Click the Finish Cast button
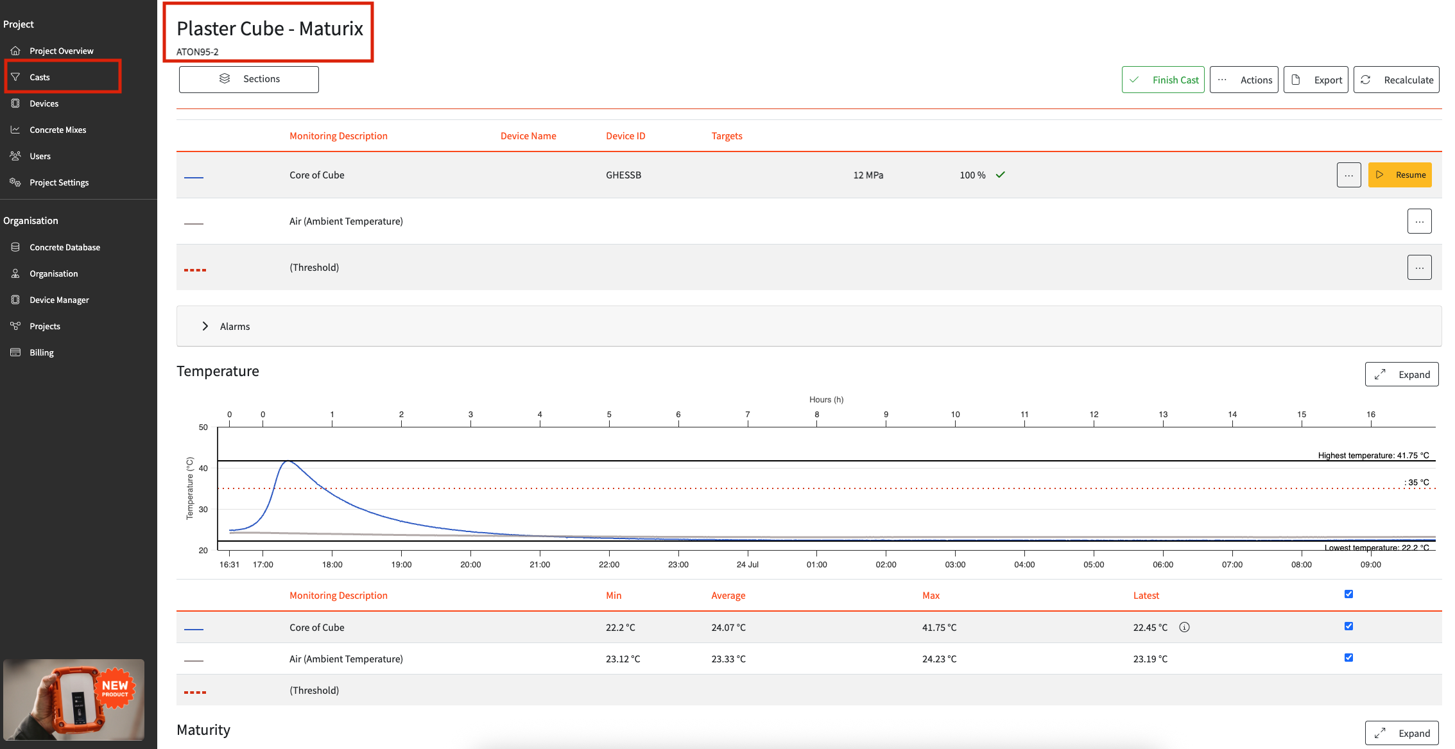The image size is (1455, 749). [1162, 80]
